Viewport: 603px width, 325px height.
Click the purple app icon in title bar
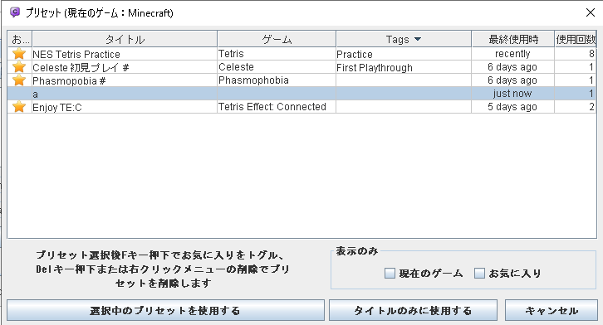(15, 12)
